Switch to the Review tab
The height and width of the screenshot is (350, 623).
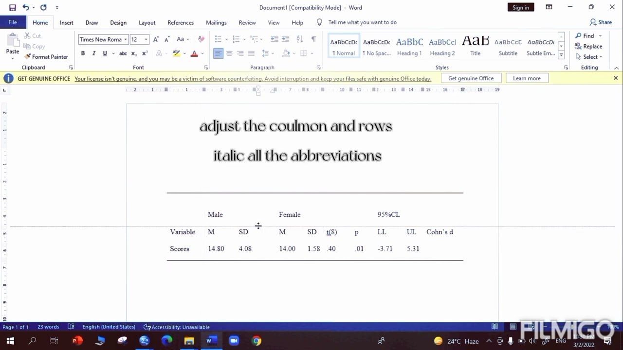[x=247, y=22]
